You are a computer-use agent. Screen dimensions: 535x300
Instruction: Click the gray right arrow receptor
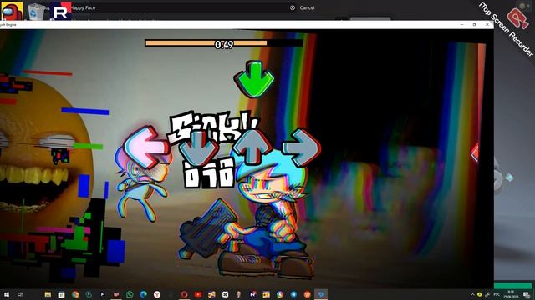tap(302, 147)
